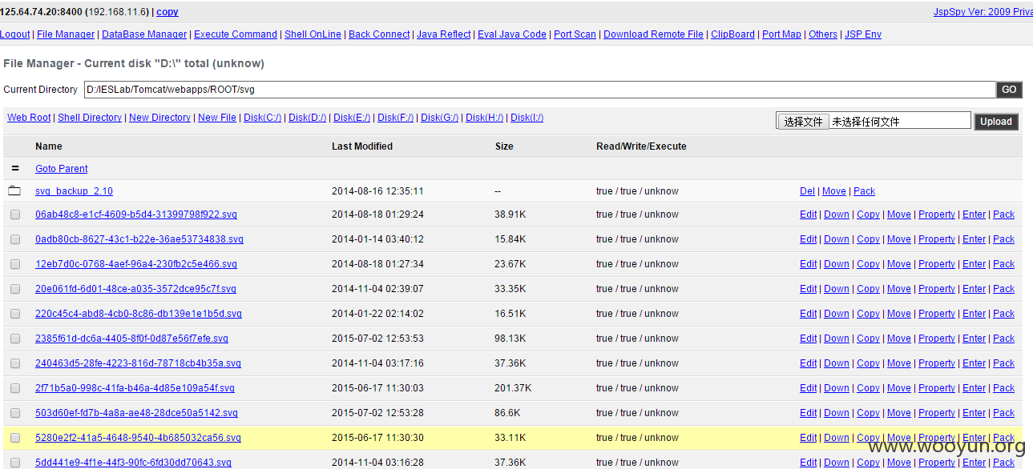The height and width of the screenshot is (469, 1033).
Task: Click in the Current Directory path field
Action: coord(540,90)
